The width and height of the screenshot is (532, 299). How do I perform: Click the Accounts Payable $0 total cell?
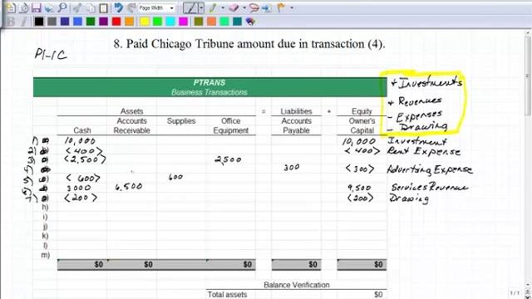pyautogui.click(x=296, y=264)
